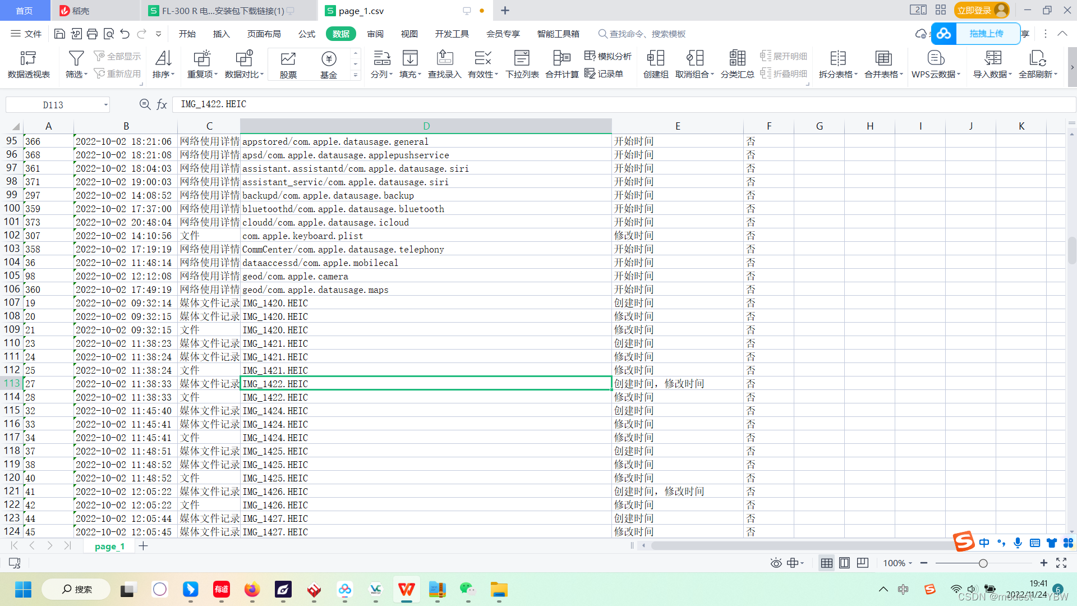The image size is (1077, 606).
Task: Open the Review (审阅) ribbon tab
Action: (x=375, y=34)
